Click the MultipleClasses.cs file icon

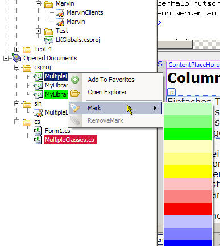pos(38,140)
